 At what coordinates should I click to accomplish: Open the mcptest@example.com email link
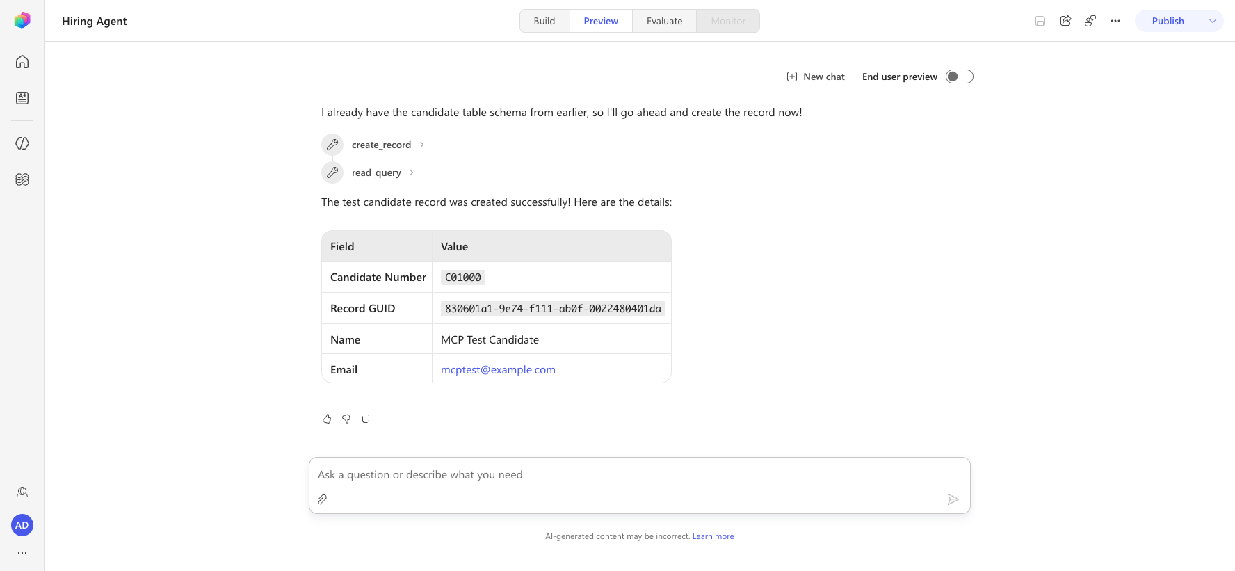point(498,370)
